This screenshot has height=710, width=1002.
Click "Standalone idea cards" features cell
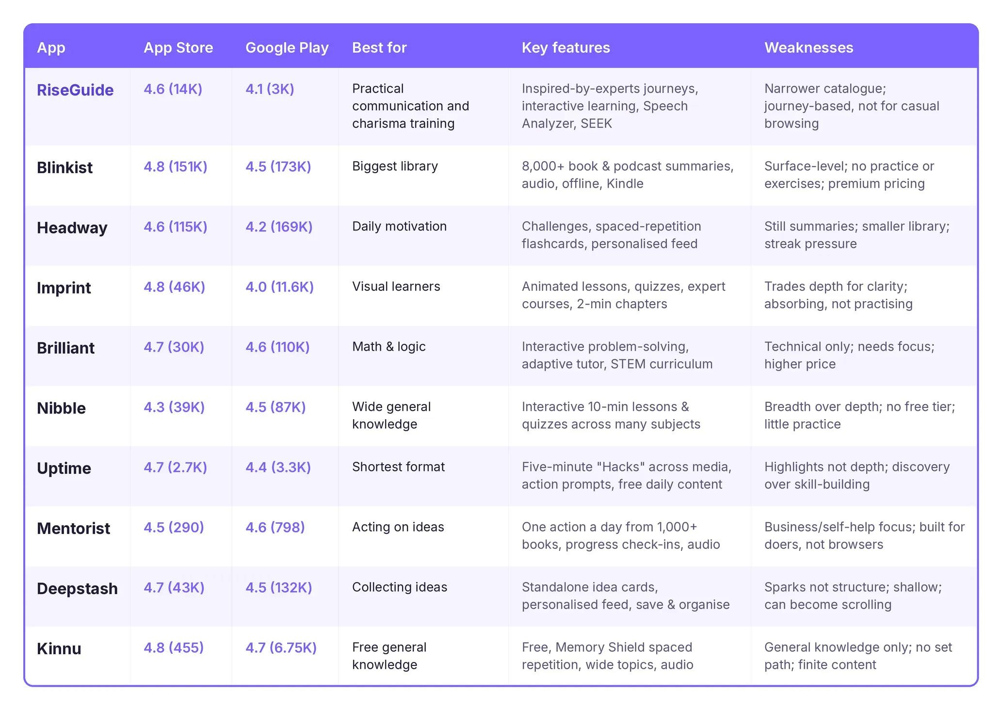626,596
